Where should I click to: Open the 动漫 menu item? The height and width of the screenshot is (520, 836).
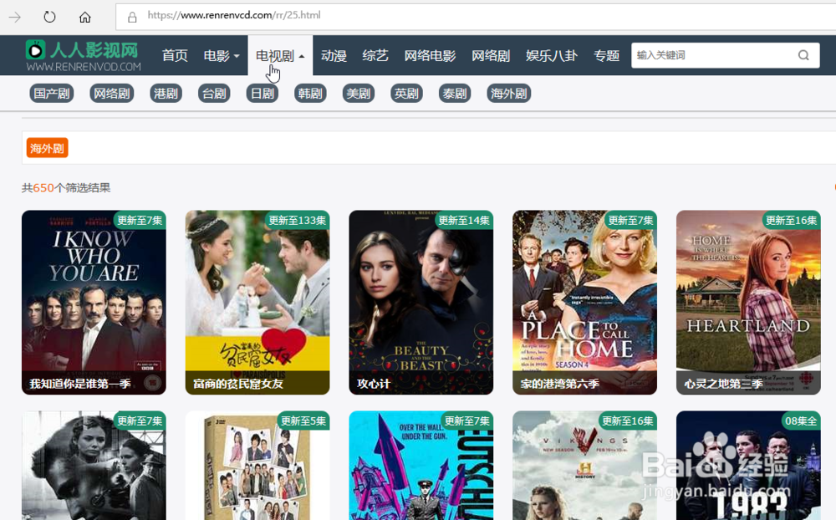point(334,55)
